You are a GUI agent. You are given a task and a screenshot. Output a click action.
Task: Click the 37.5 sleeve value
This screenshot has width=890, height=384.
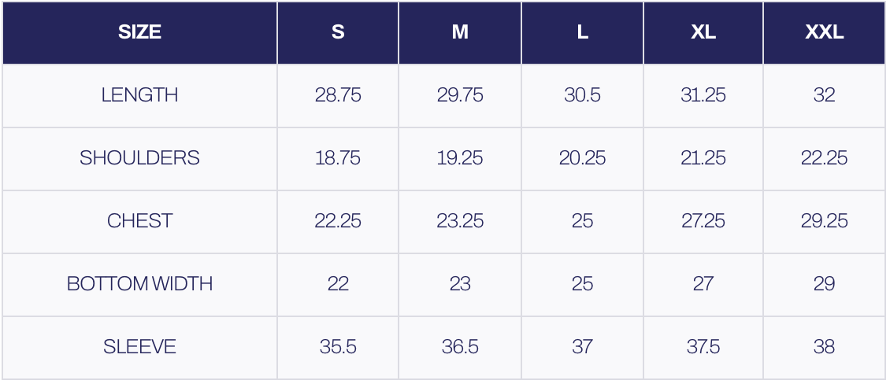pos(703,347)
